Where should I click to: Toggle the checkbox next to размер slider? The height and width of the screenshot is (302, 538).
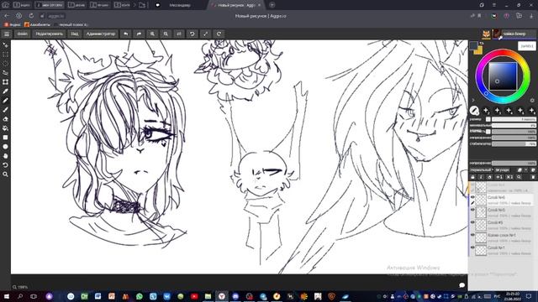[488, 119]
